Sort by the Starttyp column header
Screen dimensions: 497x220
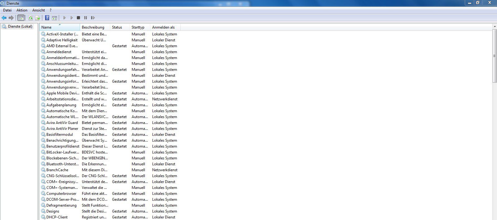(x=140, y=27)
